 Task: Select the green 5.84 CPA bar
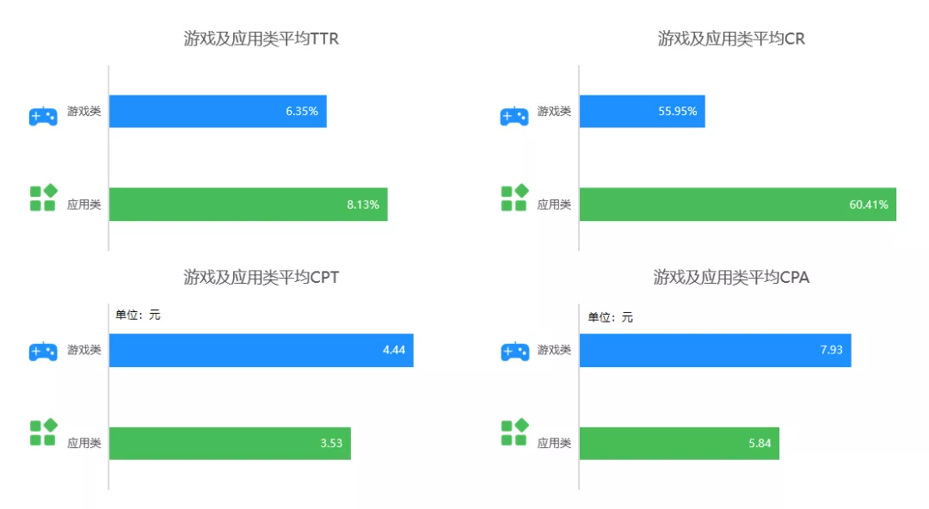pyautogui.click(x=679, y=444)
